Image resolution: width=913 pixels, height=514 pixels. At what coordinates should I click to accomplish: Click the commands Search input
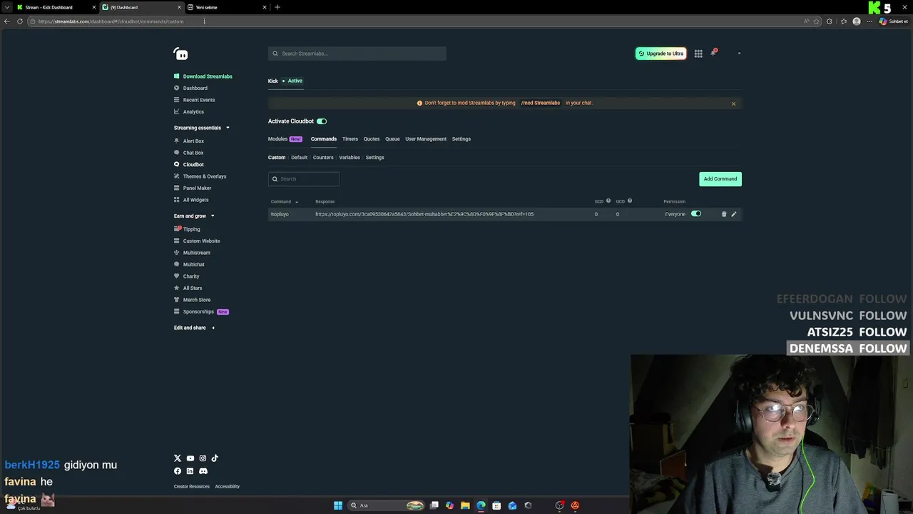point(304,179)
